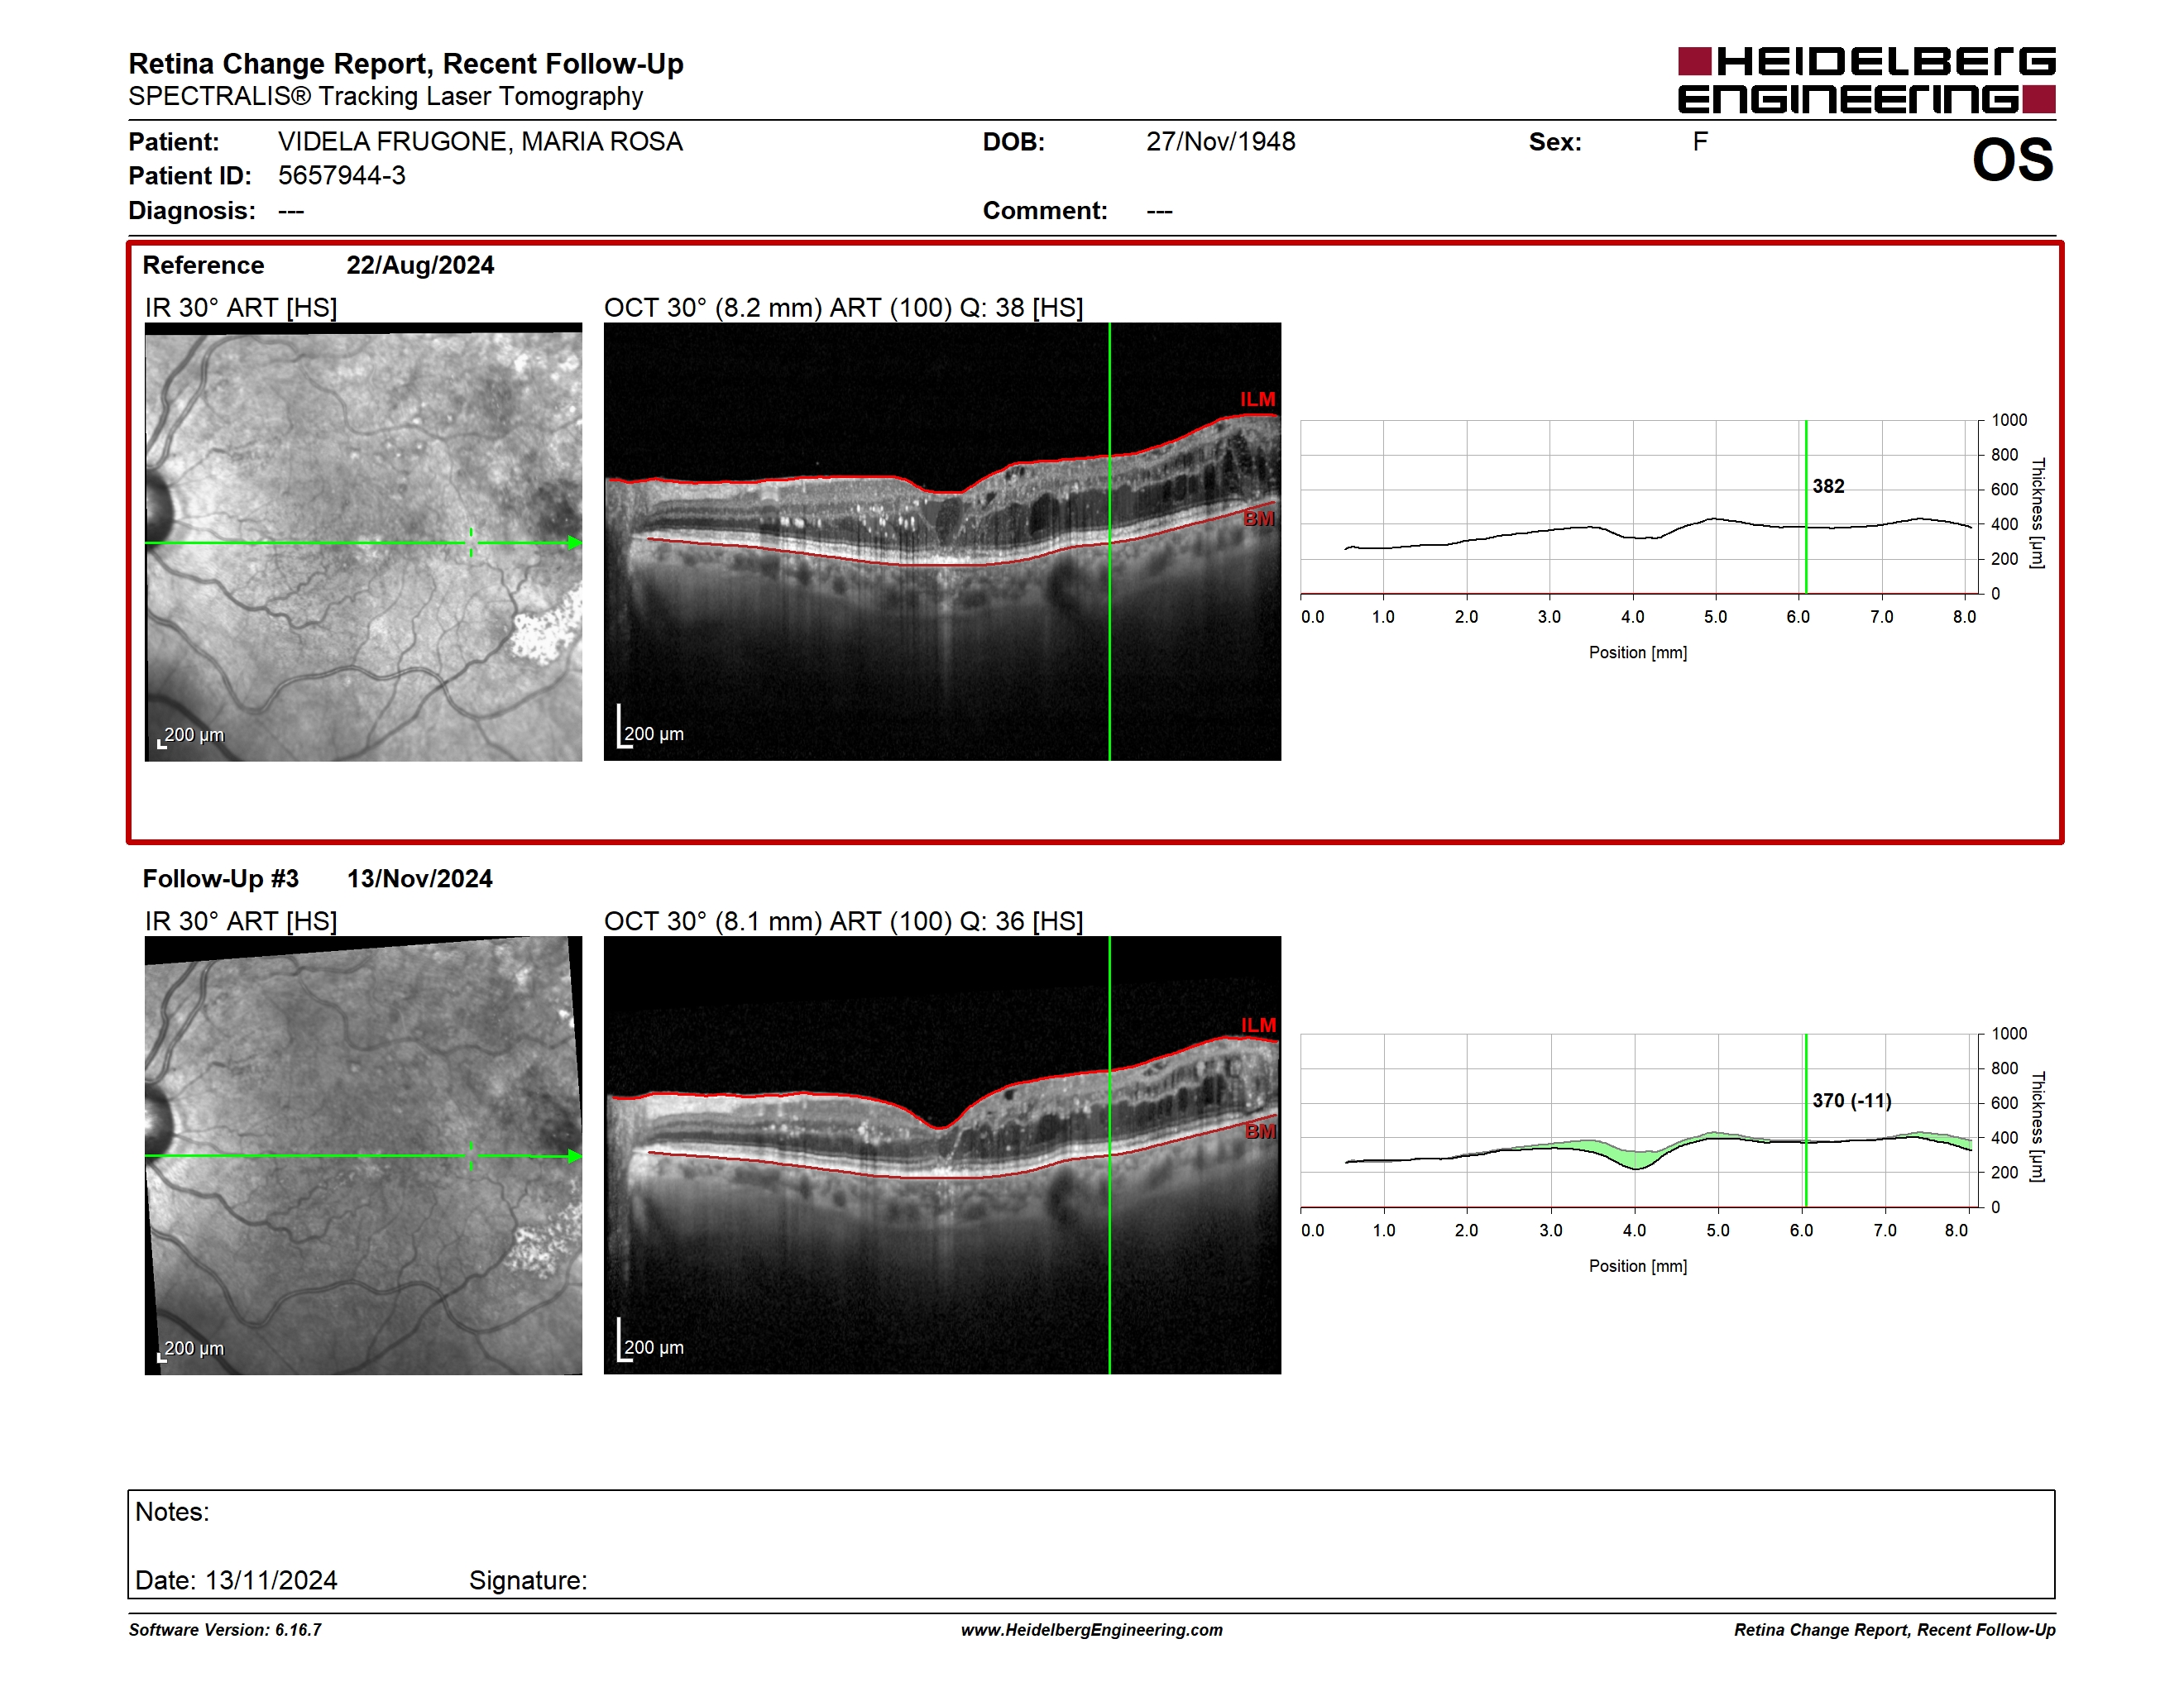Click the Patient ID 5657944-3
The height and width of the screenshot is (1687, 2184).
point(342,176)
